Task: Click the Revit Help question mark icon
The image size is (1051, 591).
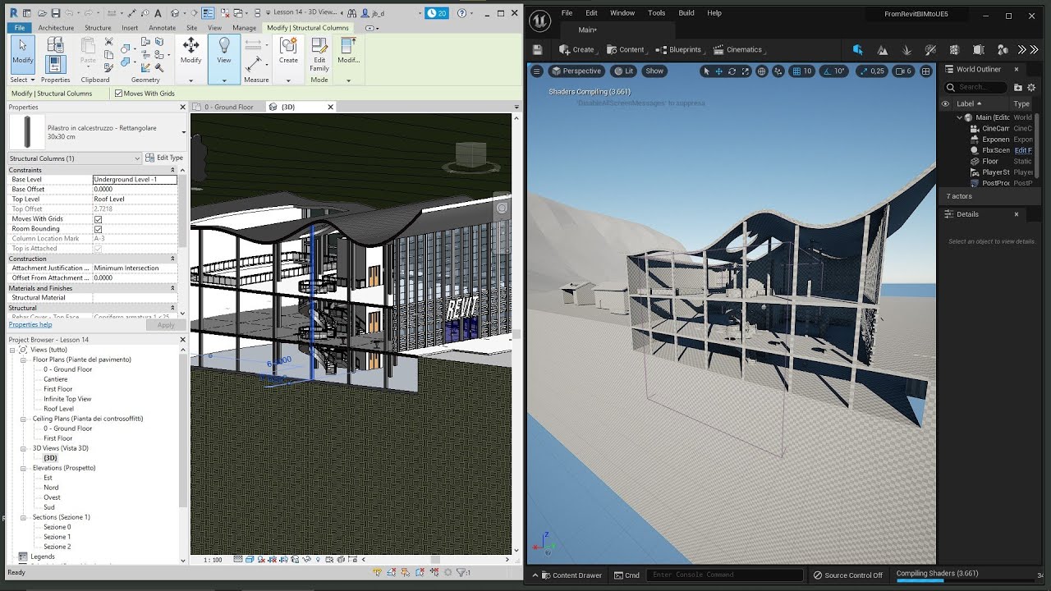Action: [x=461, y=13]
